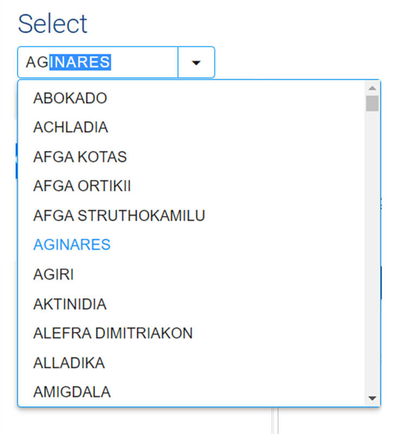Choose the ALEFRA DIMITRIAKON option
This screenshot has width=406, height=434.
[113, 333]
